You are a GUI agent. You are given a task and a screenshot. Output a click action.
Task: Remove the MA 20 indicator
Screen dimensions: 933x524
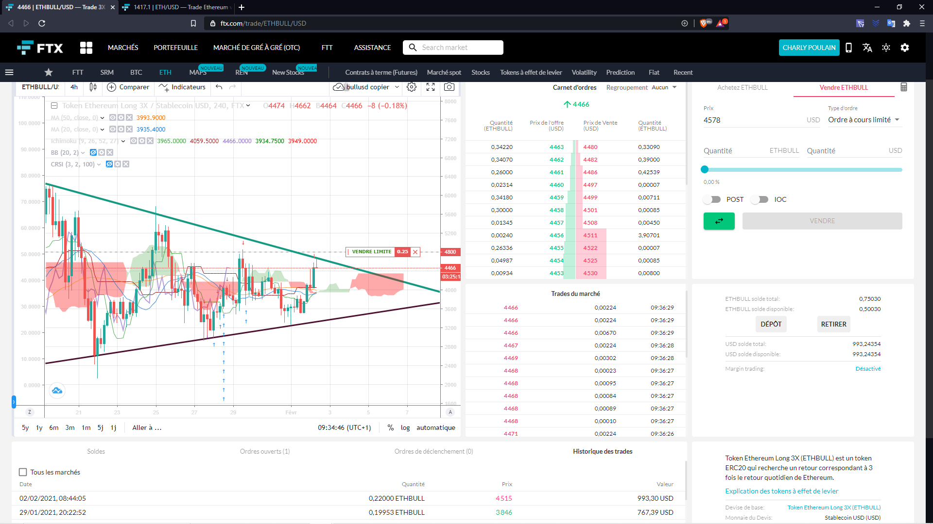129,129
